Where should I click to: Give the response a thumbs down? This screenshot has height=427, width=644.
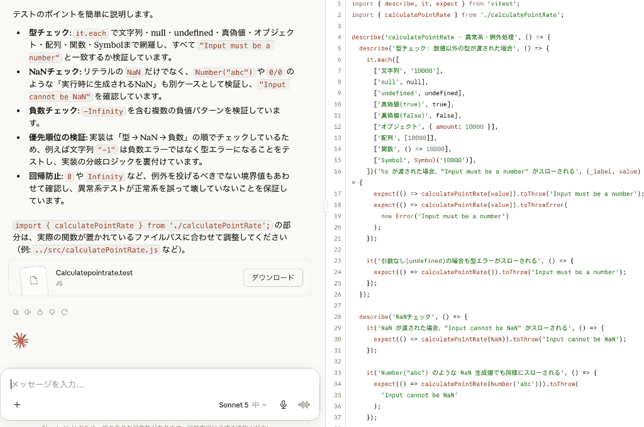[52, 312]
